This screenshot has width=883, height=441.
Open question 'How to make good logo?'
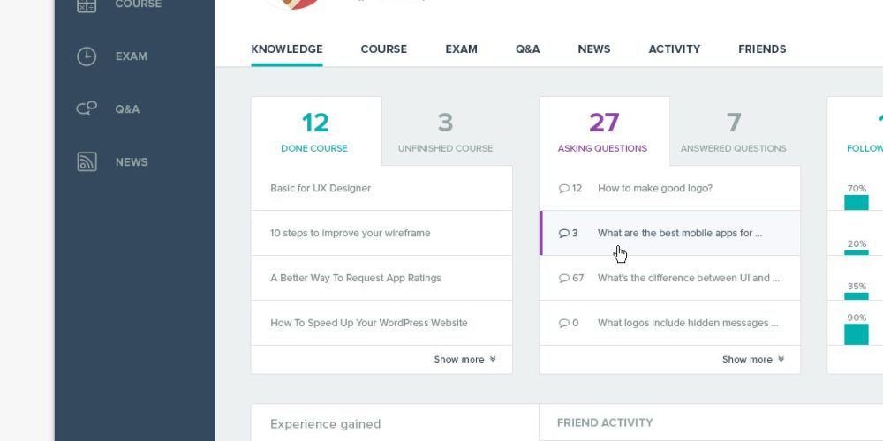(x=655, y=188)
